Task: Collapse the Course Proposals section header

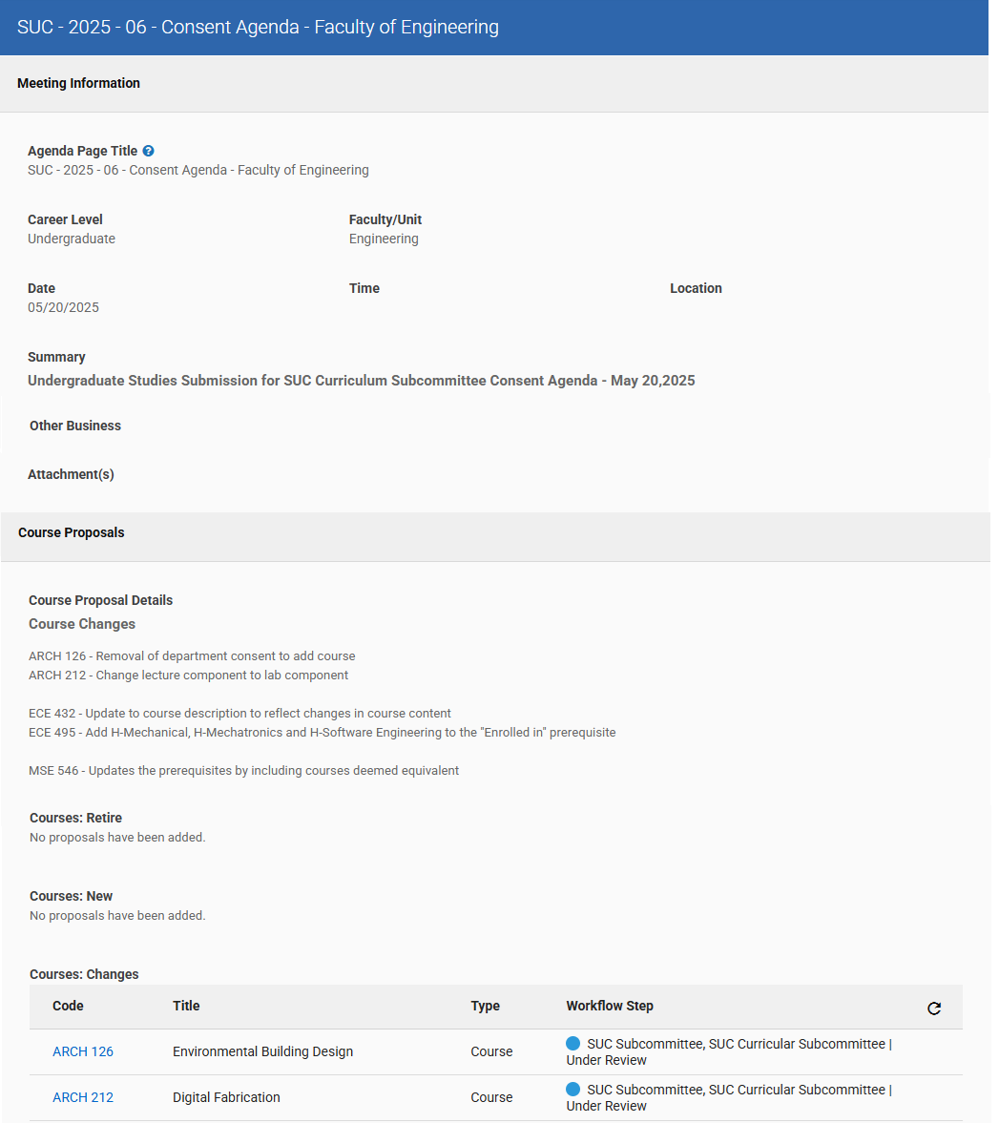Action: tap(72, 532)
